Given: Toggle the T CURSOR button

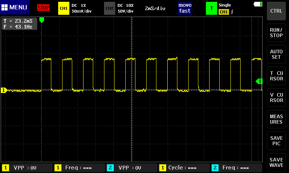Looking at the screenshot, I should coord(276,76).
